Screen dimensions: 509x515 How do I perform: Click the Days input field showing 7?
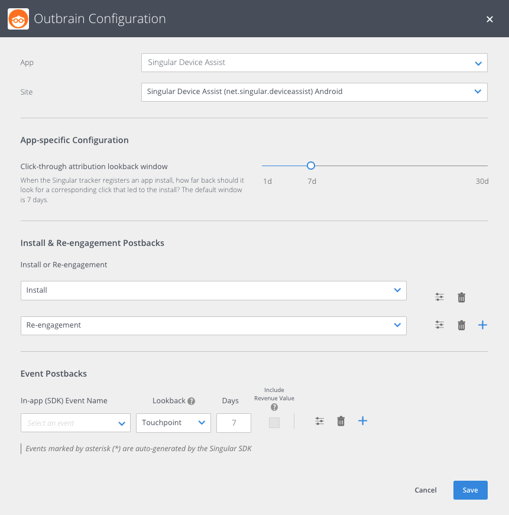[x=234, y=423]
